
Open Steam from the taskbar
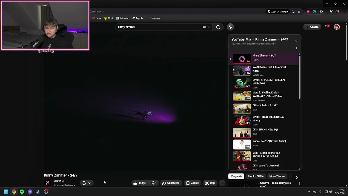click(38, 192)
